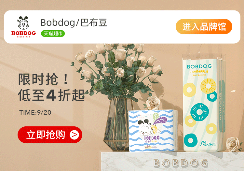Click the white arrow circle icon
The height and width of the screenshot is (171, 244).
75,135
